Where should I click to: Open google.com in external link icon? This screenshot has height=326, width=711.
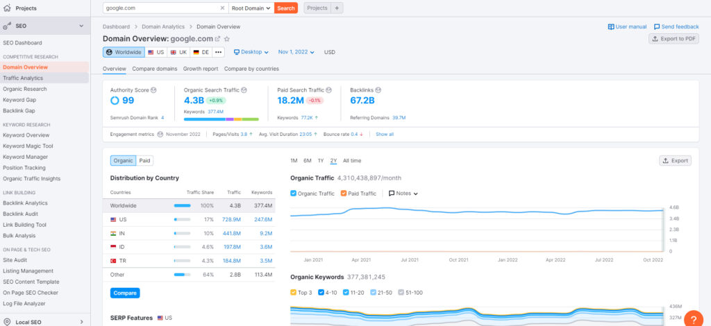point(217,39)
